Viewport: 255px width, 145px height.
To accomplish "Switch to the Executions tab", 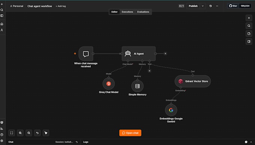I will [127, 12].
